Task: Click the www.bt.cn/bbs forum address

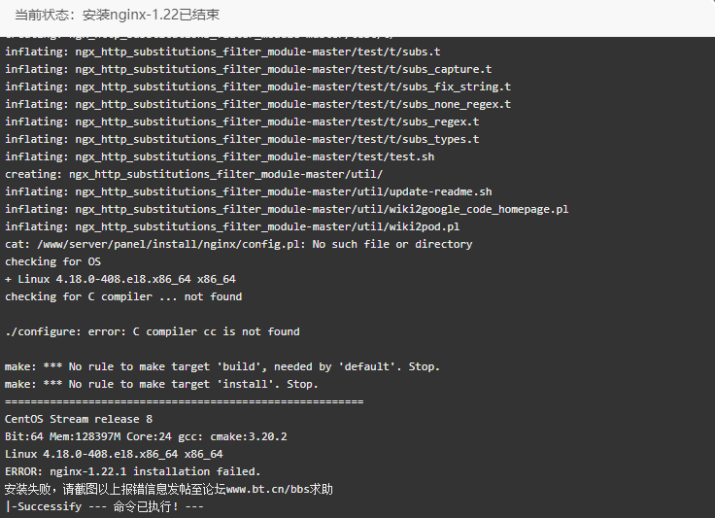Action: (268, 489)
